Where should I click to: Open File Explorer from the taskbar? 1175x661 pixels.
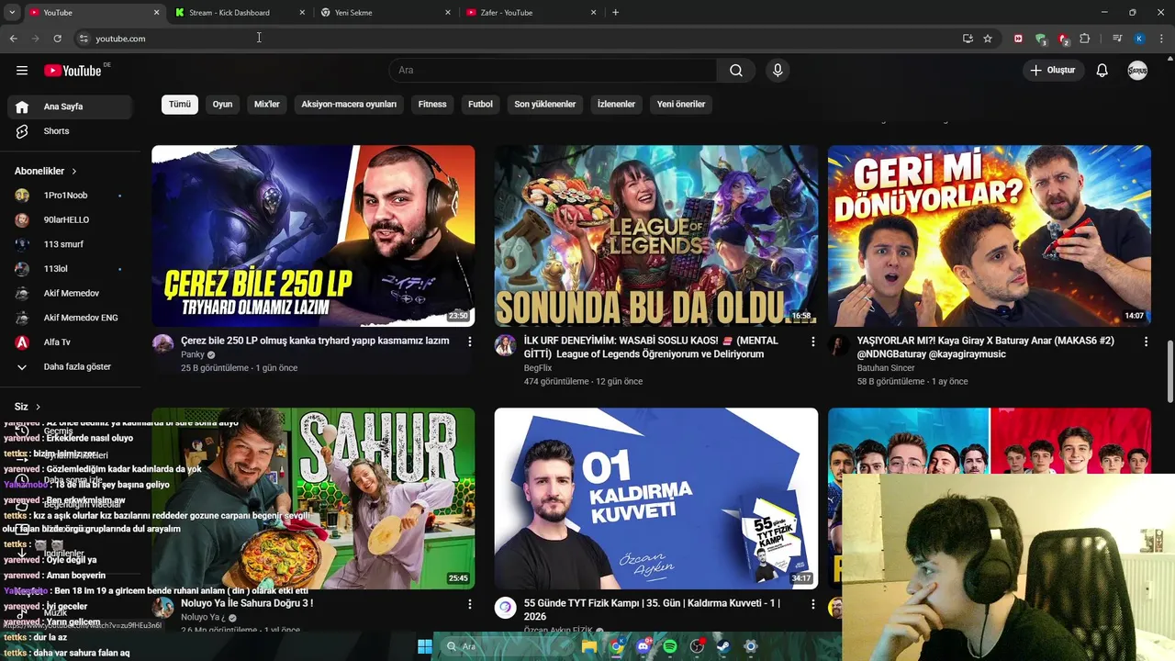click(589, 646)
